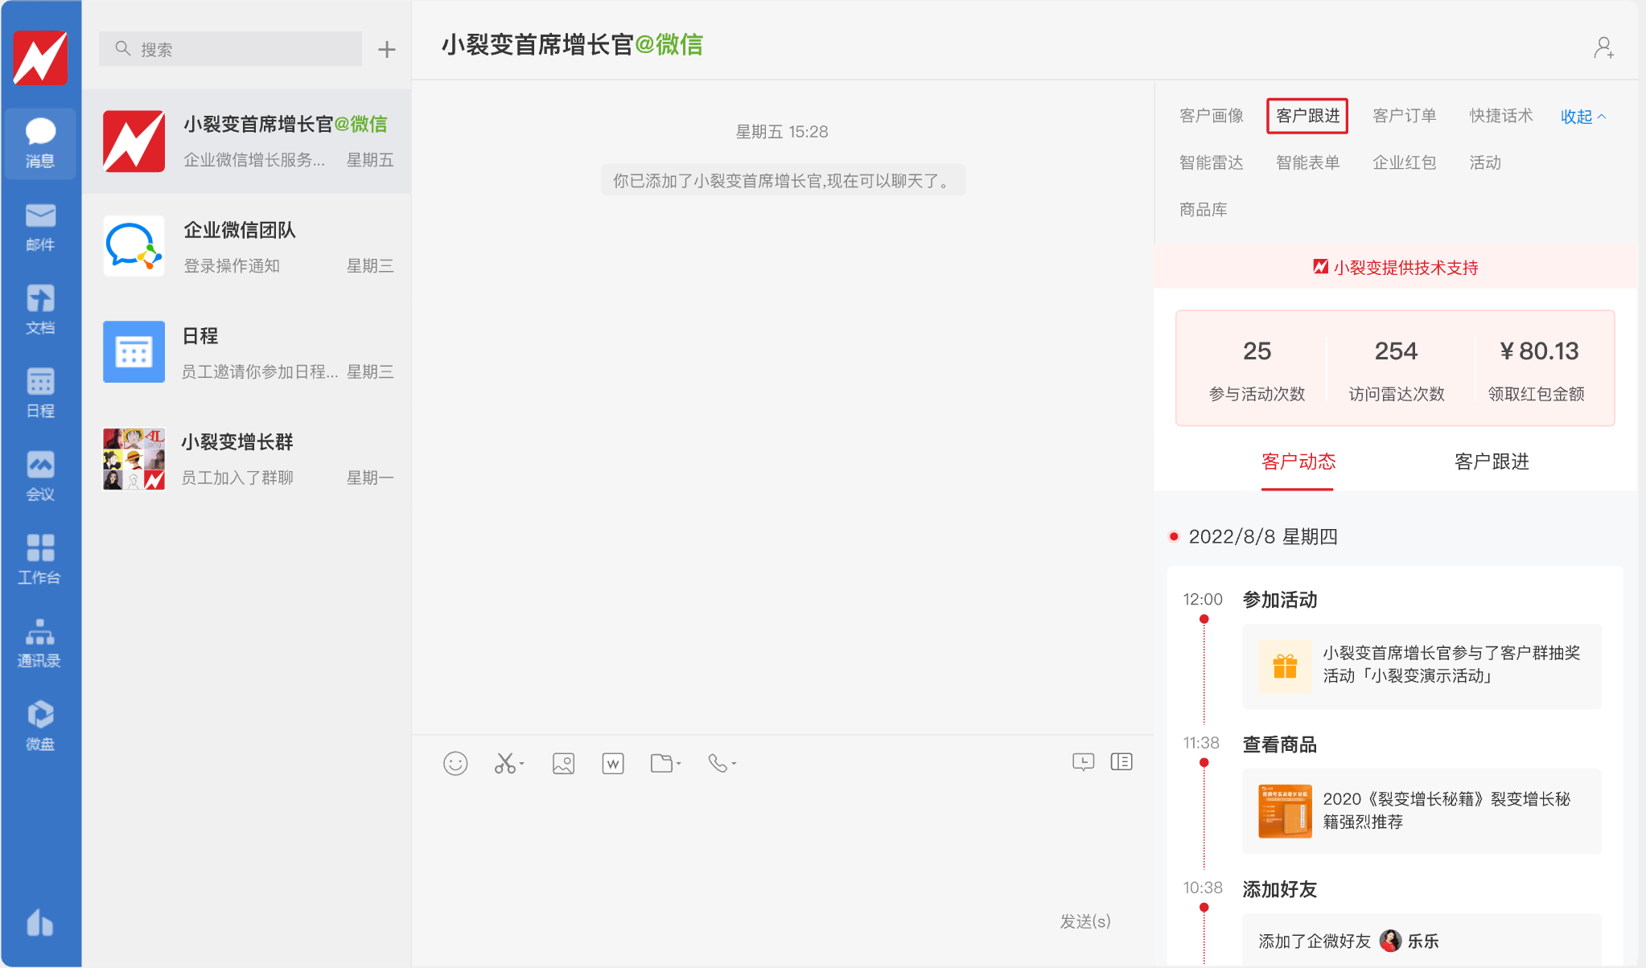Click the bottom sidebar buildings icon
The width and height of the screenshot is (1646, 968).
(39, 922)
